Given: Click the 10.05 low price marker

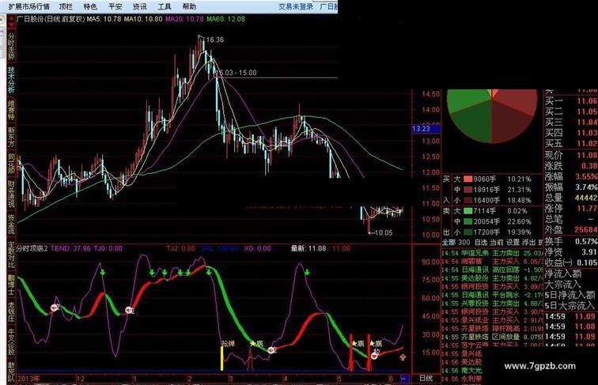Looking at the screenshot, I should point(383,232).
